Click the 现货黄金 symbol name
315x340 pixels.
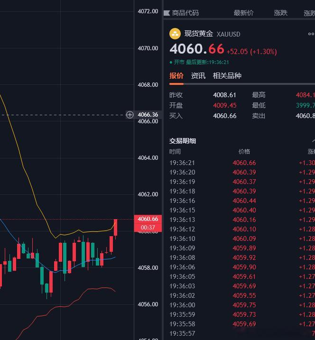(198, 34)
